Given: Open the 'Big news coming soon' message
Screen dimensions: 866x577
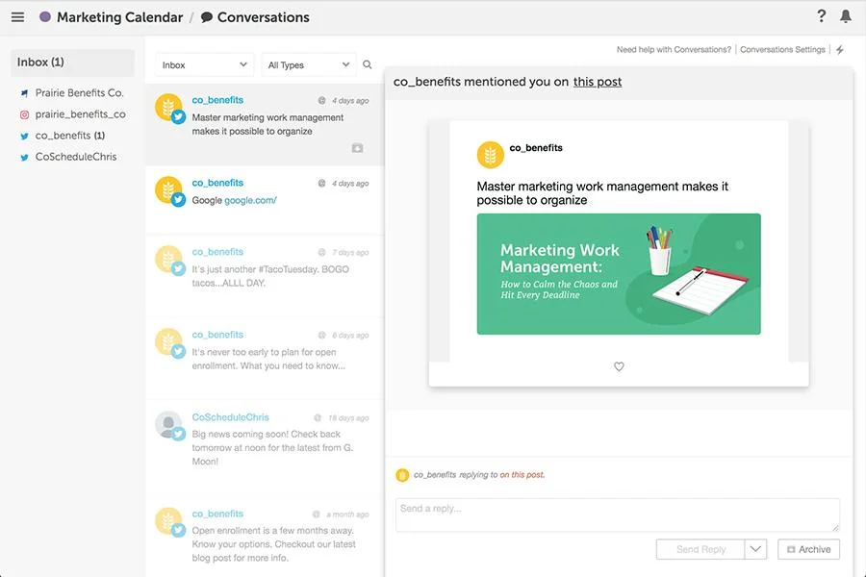Looking at the screenshot, I should 265,445.
